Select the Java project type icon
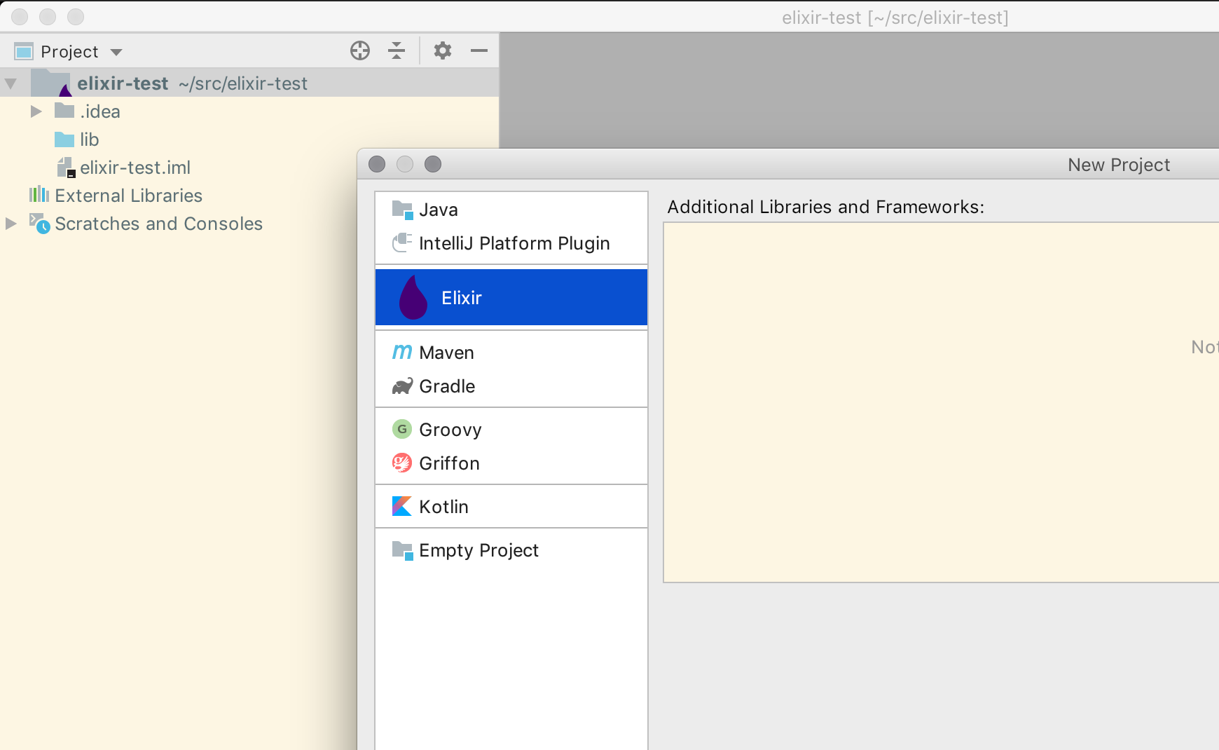The image size is (1219, 750). [403, 209]
